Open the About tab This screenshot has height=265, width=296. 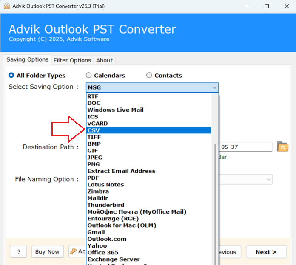point(104,60)
